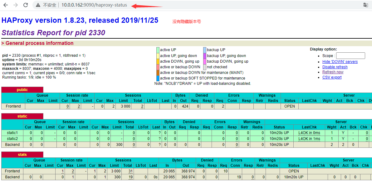This screenshot has width=372, height=188.
Task: Select the uptime 0d 0h10m20s line
Action: pos(22,60)
